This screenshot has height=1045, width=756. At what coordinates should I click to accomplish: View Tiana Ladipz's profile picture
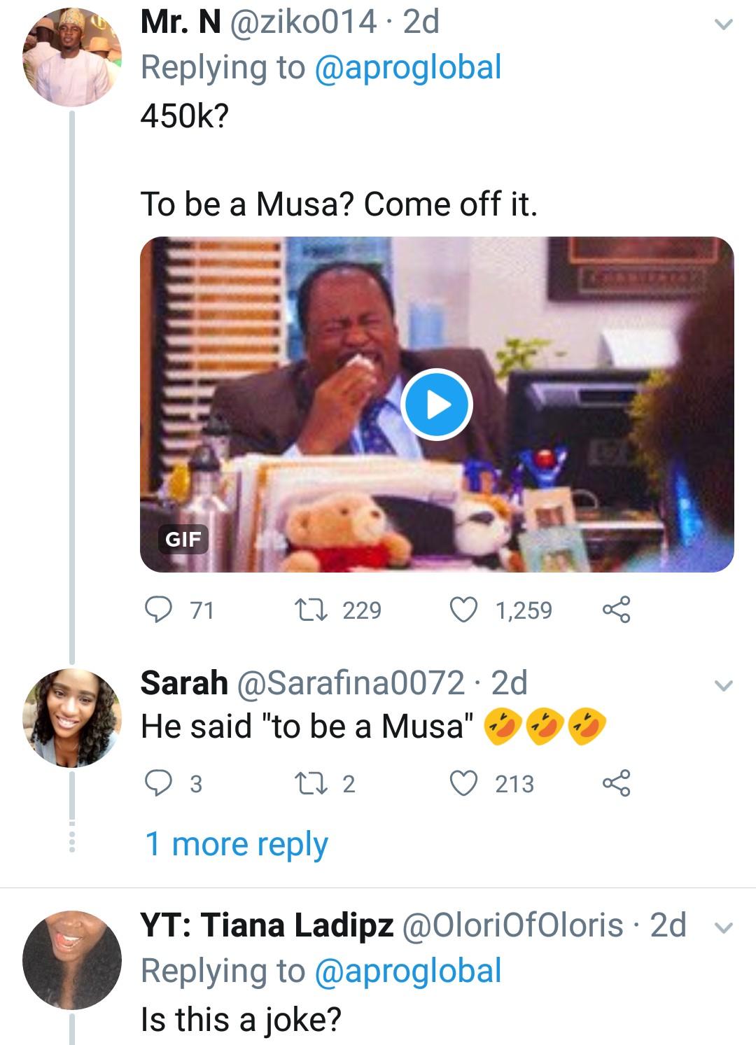[71, 960]
